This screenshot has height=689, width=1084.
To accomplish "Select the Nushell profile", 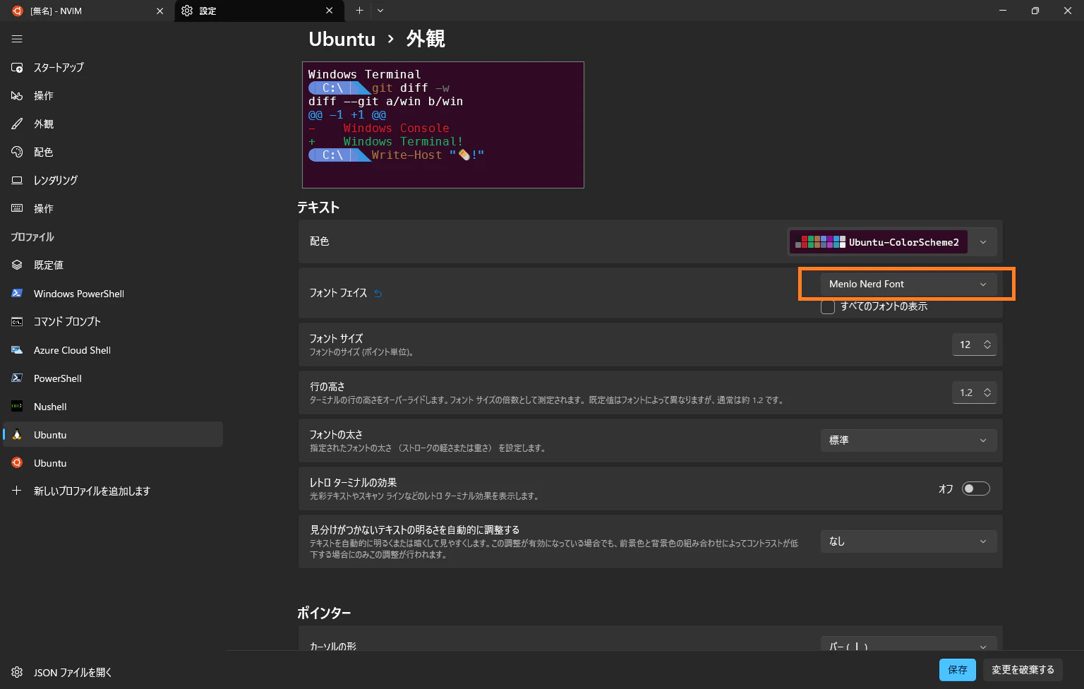I will tap(113, 407).
